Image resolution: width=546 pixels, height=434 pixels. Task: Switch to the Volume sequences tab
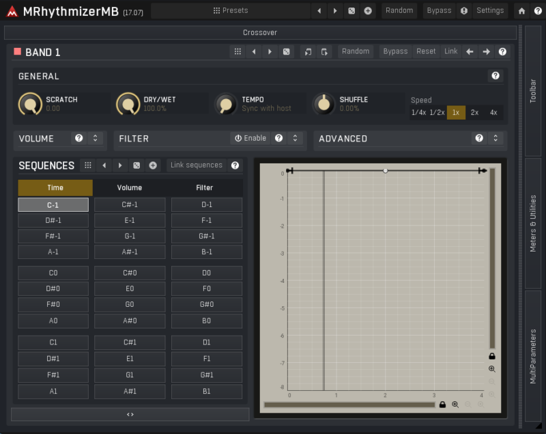(130, 187)
